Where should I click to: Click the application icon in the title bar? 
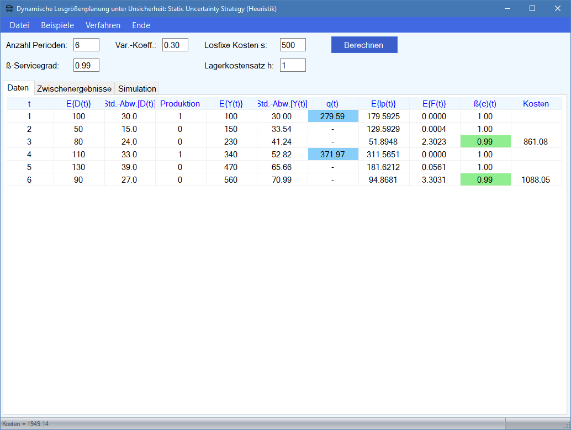(x=9, y=9)
